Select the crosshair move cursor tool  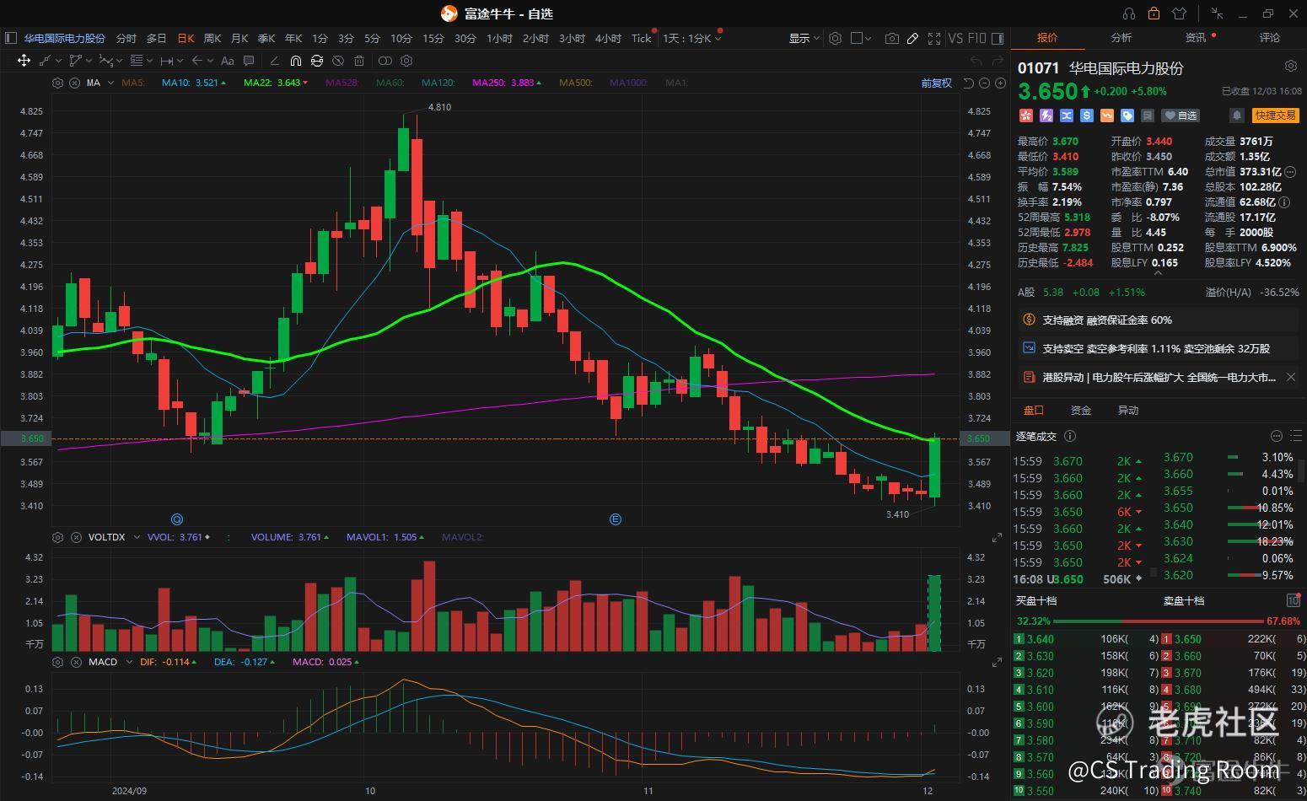(24, 61)
